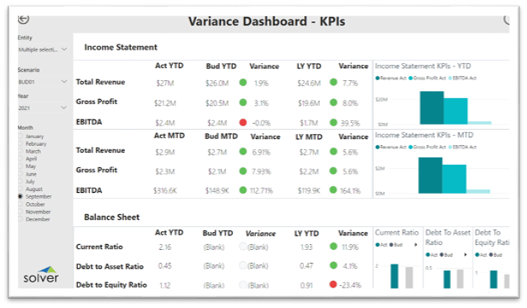527x308 pixels.
Task: Select November month option
Action: (35, 212)
